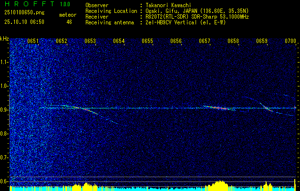This screenshot has height=191, width=300.
Task: Click the bright meteor echo near 0657
Action: 220,108
